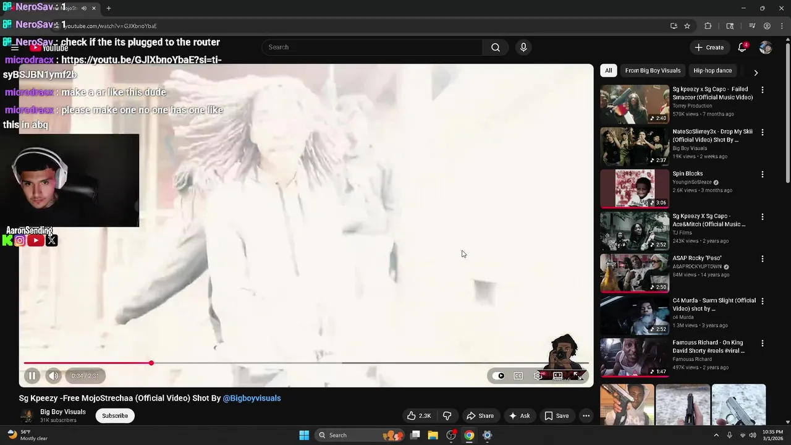Like the video (2.3K)
This screenshot has height=445, width=791.
click(418, 416)
